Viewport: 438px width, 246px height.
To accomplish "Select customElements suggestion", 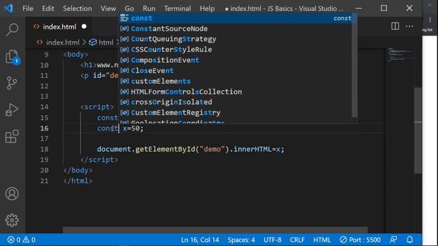I will [x=235, y=81].
